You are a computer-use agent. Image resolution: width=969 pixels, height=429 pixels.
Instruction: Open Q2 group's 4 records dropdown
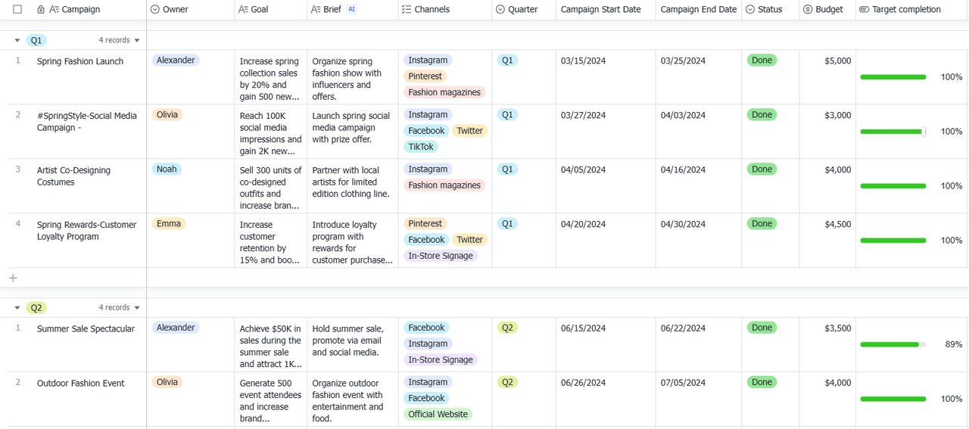120,308
